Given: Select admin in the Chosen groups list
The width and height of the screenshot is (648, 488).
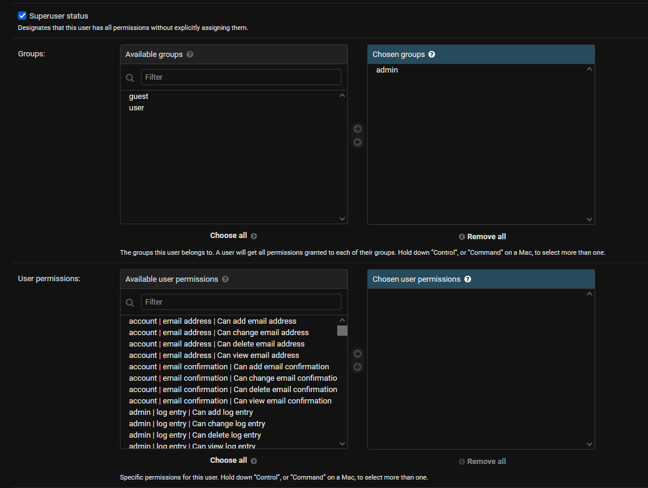Looking at the screenshot, I should pos(387,70).
